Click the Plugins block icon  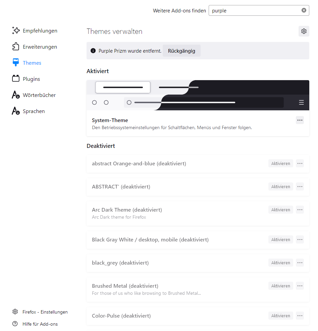coord(16,79)
